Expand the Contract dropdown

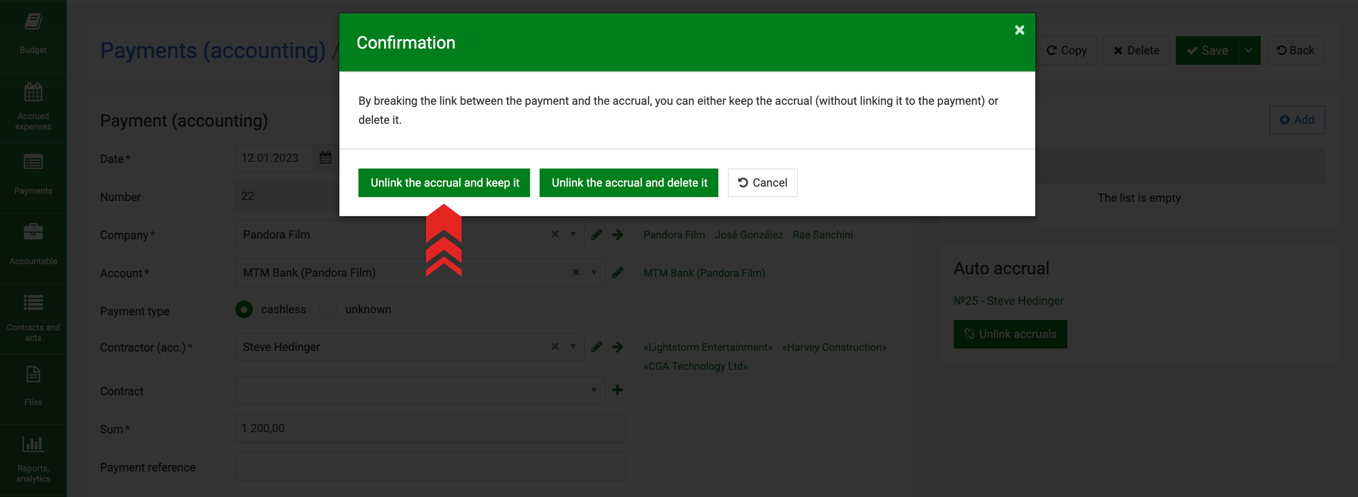pyautogui.click(x=593, y=390)
